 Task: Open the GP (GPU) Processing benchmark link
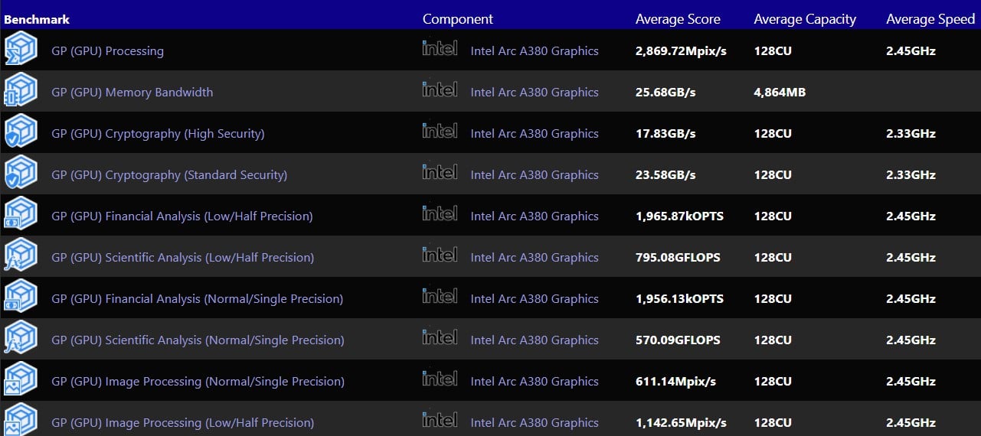[107, 51]
